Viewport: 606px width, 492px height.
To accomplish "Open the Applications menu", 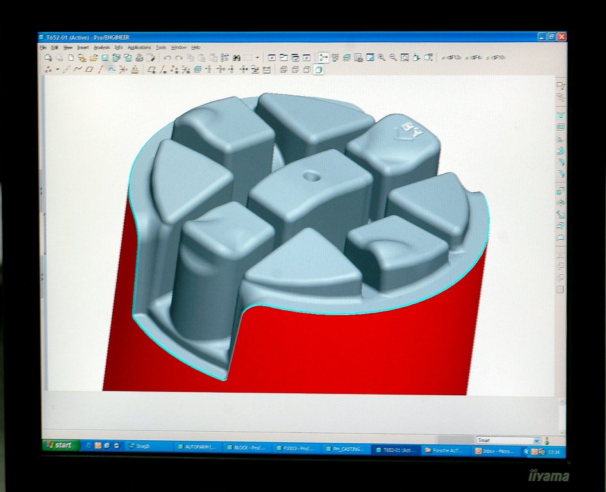I will click(x=139, y=47).
